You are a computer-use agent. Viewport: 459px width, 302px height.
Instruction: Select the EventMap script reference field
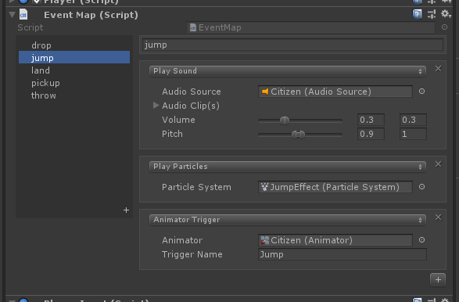point(311,27)
